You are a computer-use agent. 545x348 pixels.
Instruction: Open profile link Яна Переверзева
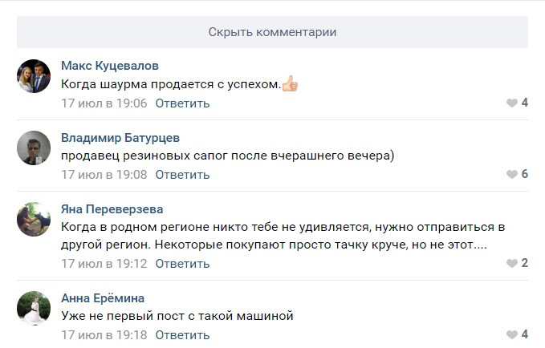[x=112, y=209]
